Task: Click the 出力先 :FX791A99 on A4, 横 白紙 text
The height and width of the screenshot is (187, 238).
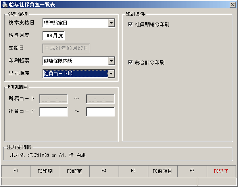Action: coord(48,155)
